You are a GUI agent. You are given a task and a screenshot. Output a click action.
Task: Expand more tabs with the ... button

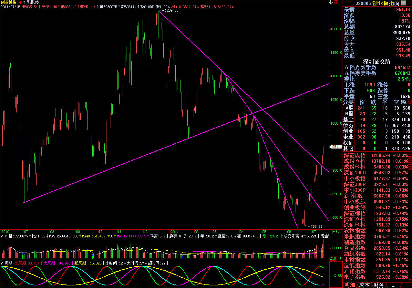click(x=393, y=285)
